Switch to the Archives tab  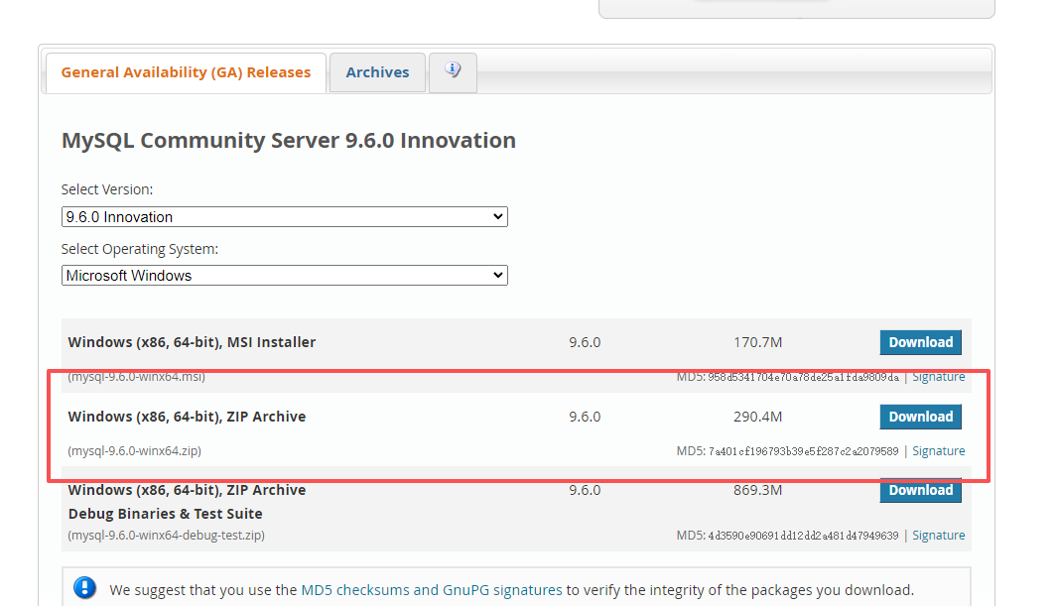tap(377, 72)
